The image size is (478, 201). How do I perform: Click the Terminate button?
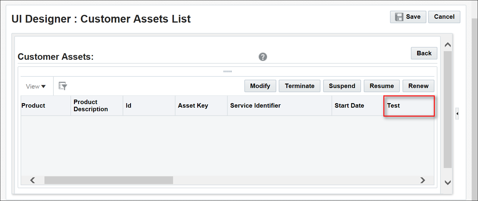[x=299, y=86]
